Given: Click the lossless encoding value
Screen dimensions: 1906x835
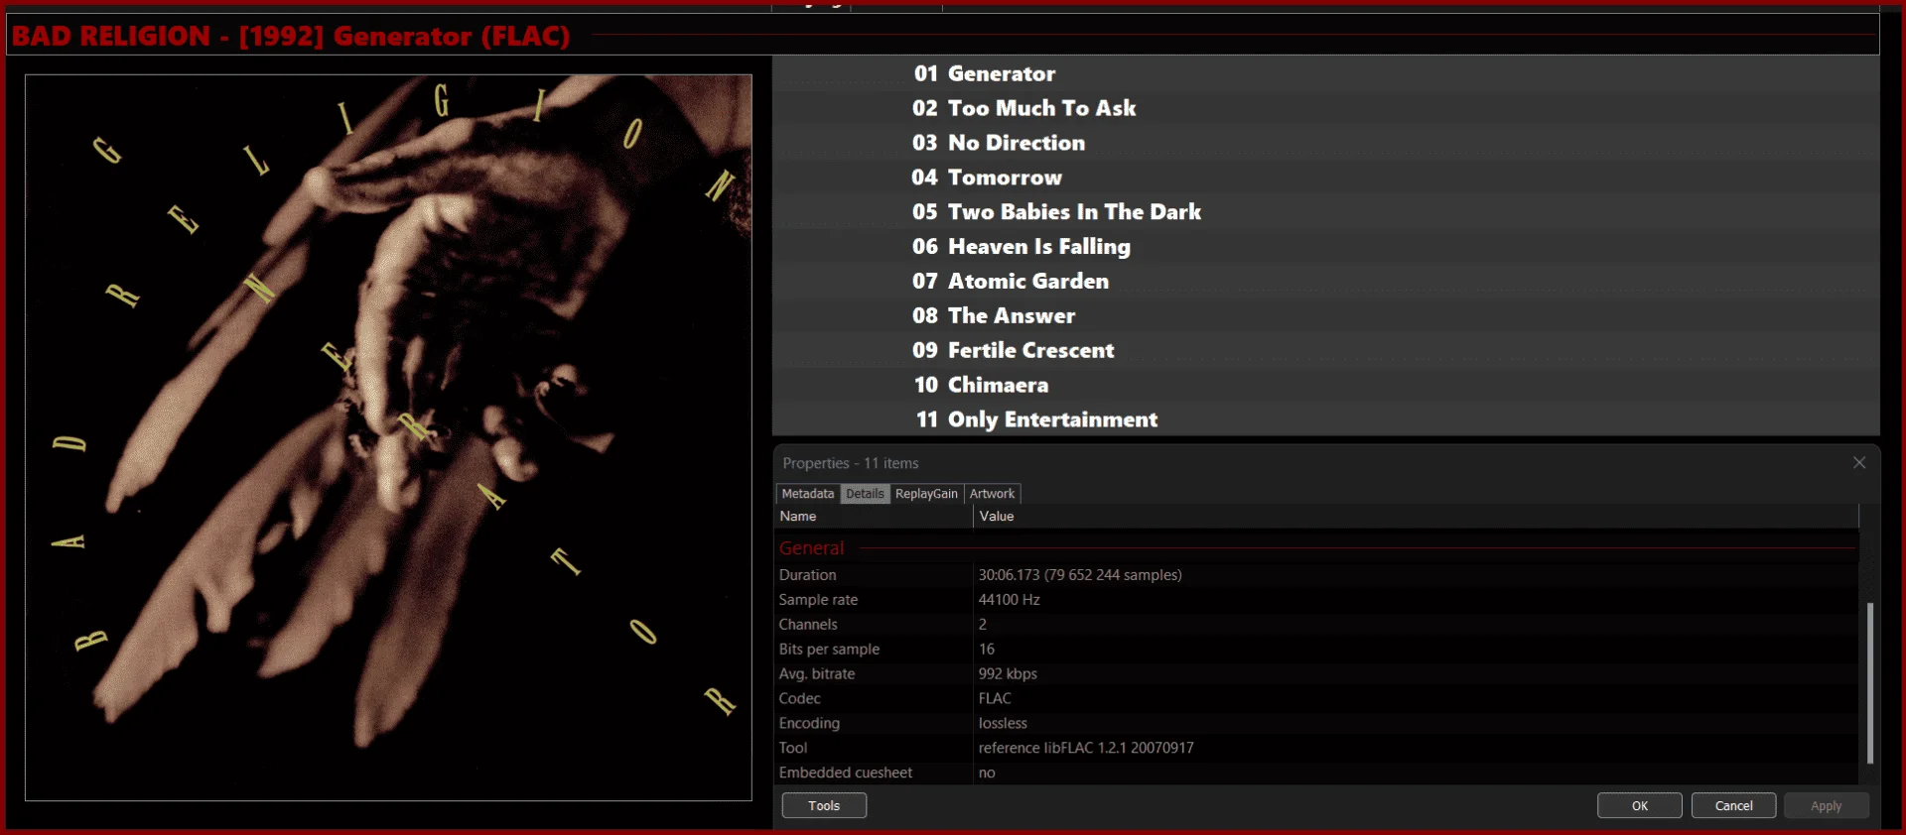Looking at the screenshot, I should 1003,724.
